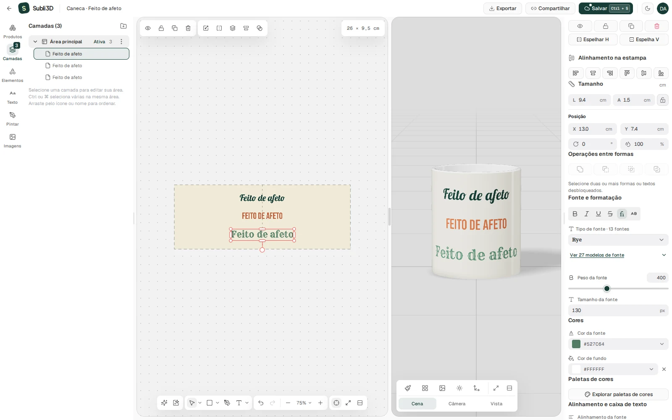Click the red delete icon in properties panel

coord(657,26)
